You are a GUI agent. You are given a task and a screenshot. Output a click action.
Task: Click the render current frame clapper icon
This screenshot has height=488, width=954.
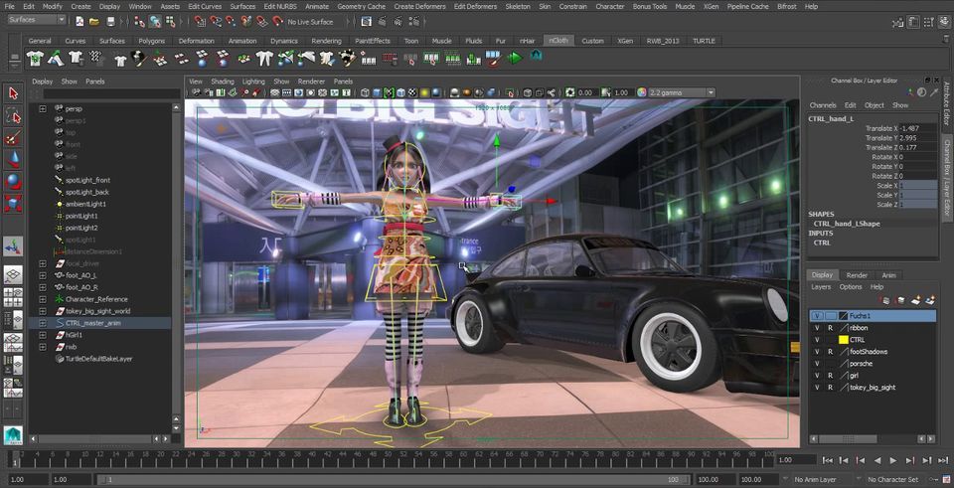pyautogui.click(x=382, y=21)
